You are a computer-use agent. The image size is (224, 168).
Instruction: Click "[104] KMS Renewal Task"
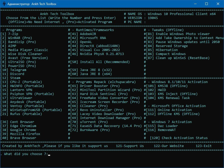[x=168, y=98]
